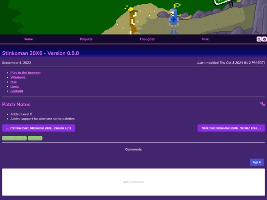267x200 pixels.
Task: Click the pixel-art header banner image
Action: [x=133, y=17]
